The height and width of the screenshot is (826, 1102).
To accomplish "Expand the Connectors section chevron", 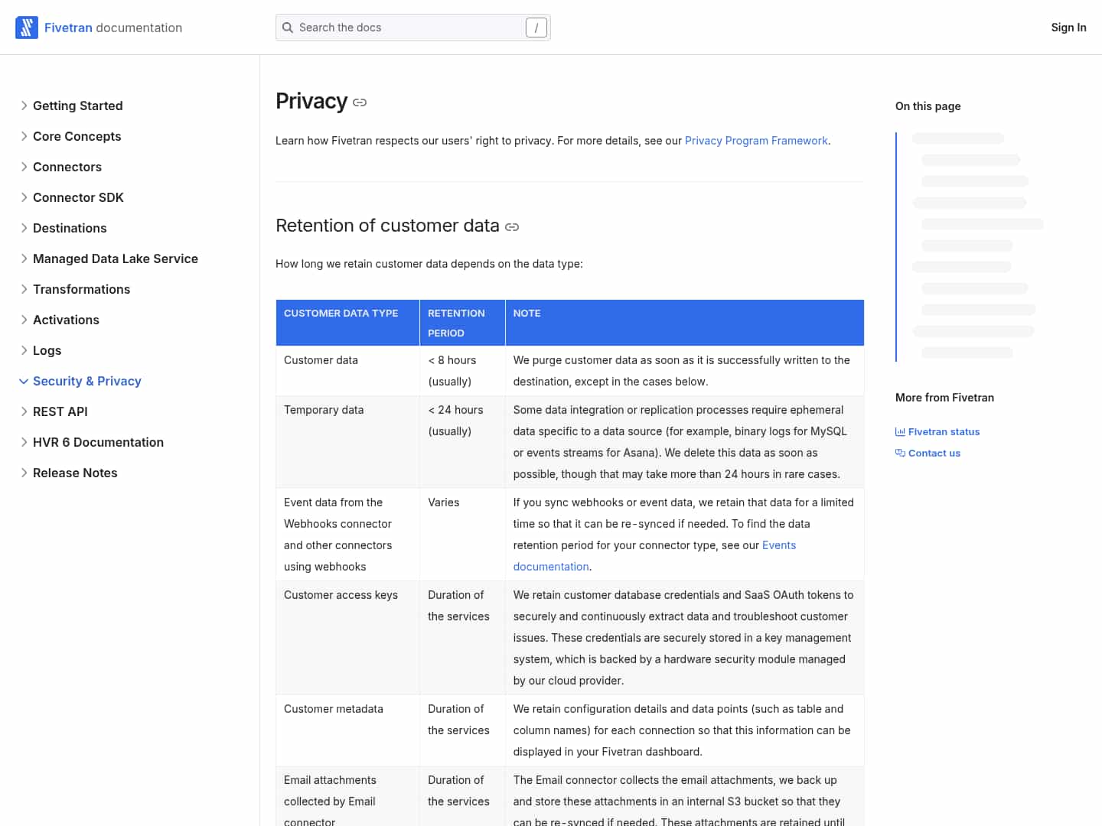I will [x=24, y=167].
